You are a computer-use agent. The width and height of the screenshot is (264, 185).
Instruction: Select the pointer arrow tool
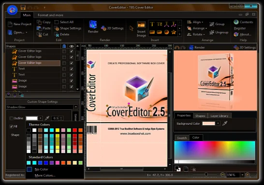(x=132, y=28)
